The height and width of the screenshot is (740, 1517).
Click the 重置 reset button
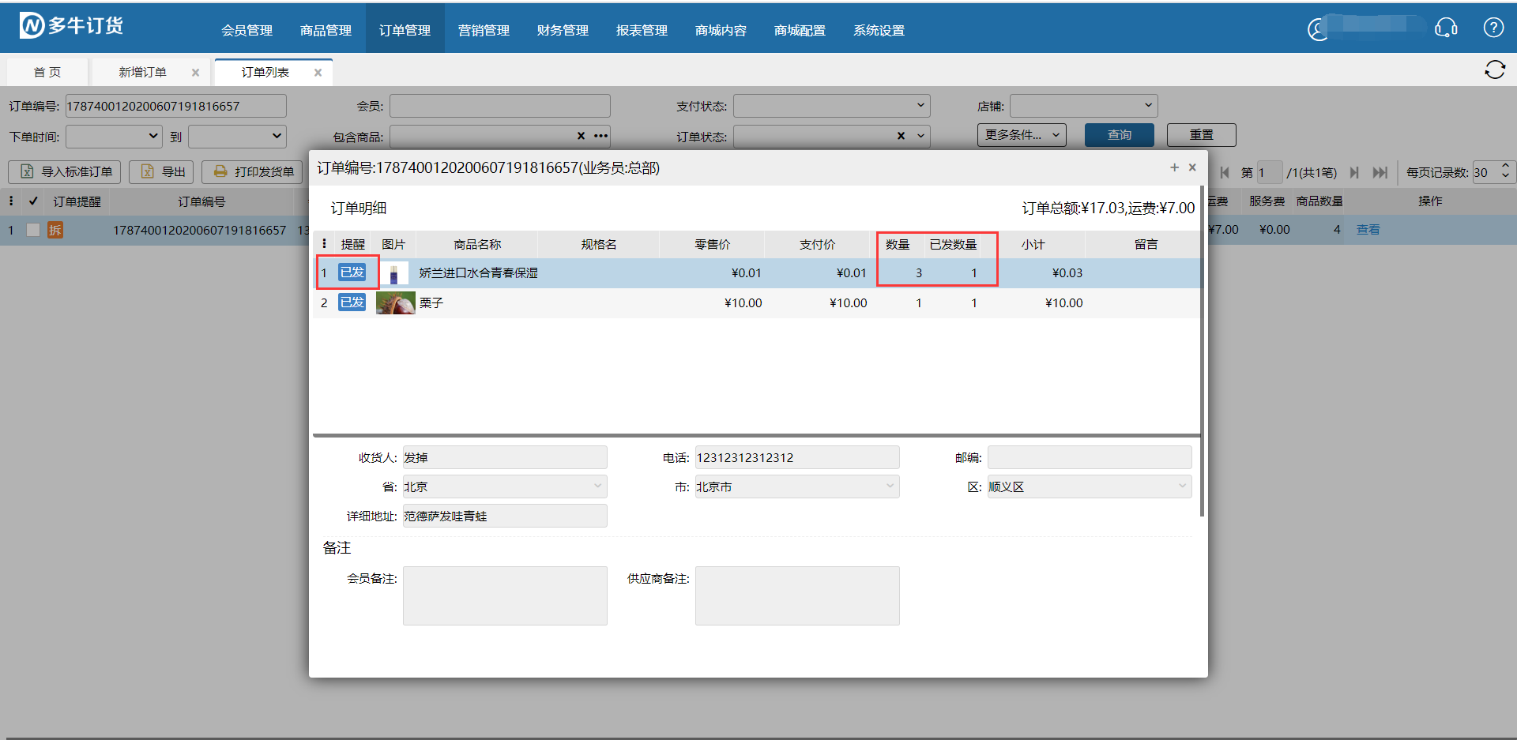point(1201,135)
